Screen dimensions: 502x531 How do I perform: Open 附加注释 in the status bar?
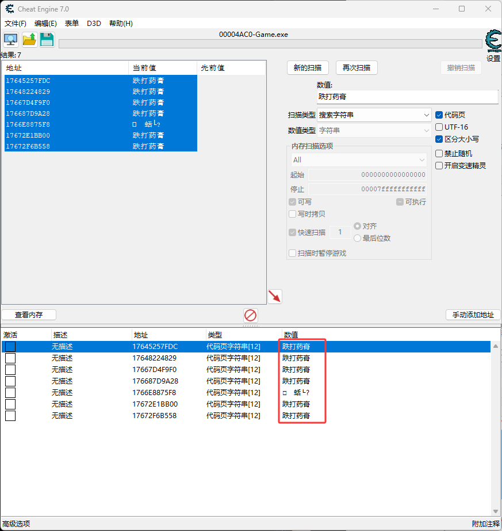[x=486, y=524]
